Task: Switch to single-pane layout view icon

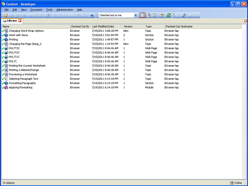Action: [143, 15]
